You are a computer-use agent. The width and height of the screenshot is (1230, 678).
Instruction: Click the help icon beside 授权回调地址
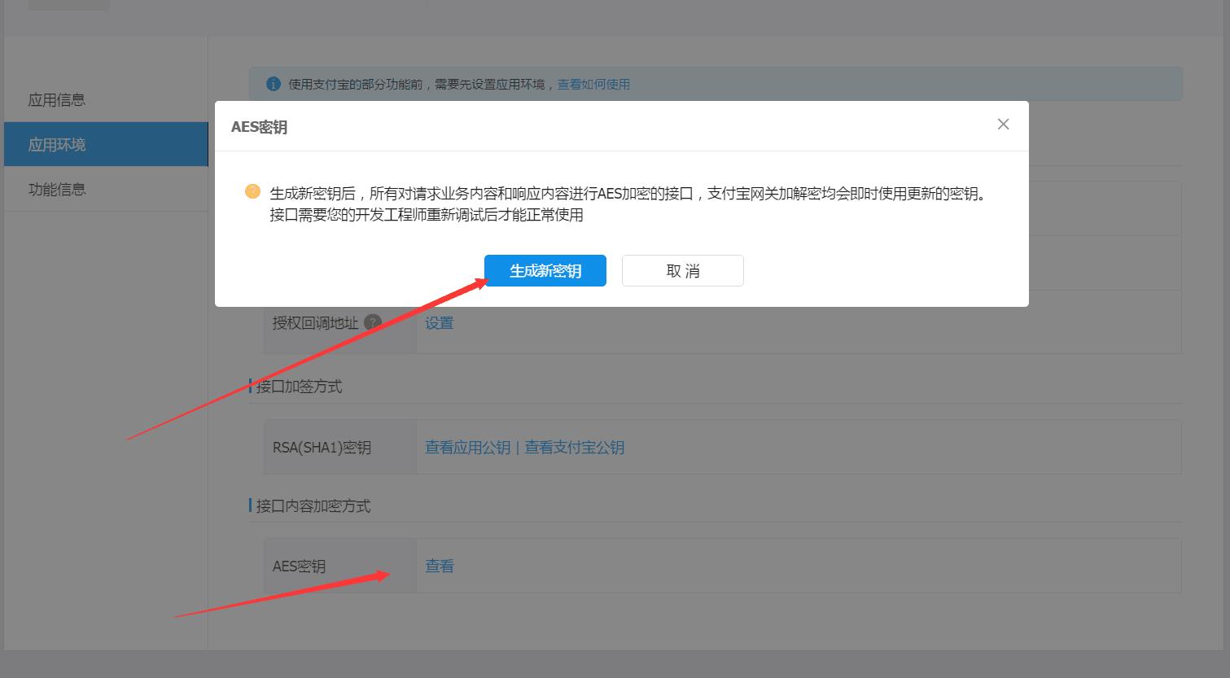click(372, 322)
